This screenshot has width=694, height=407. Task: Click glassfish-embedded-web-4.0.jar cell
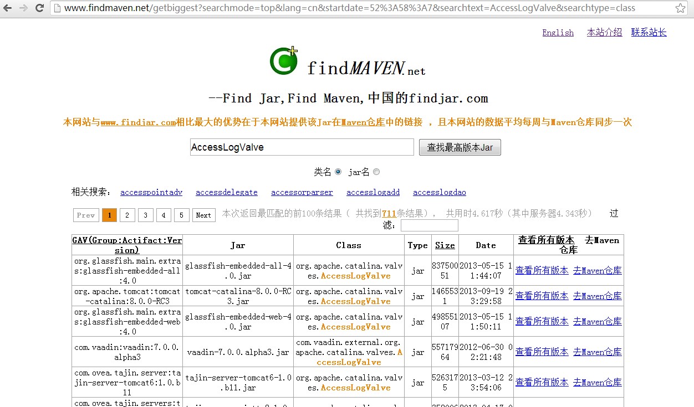(x=238, y=322)
